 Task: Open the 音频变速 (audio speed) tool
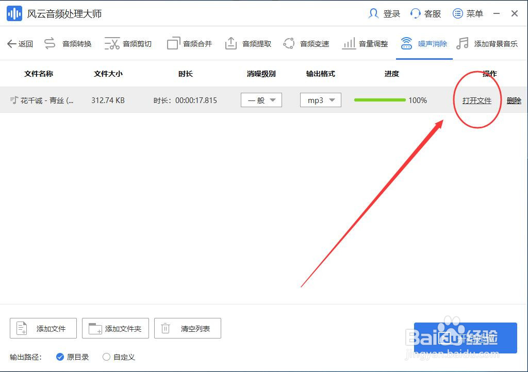313,44
